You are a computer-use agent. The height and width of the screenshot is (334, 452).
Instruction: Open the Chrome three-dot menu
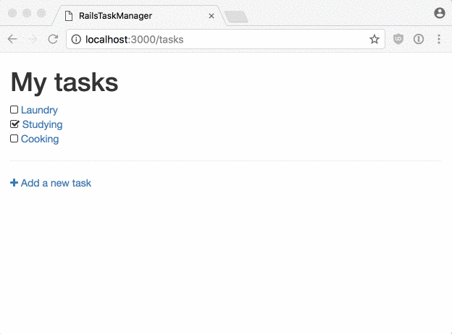pyautogui.click(x=439, y=39)
